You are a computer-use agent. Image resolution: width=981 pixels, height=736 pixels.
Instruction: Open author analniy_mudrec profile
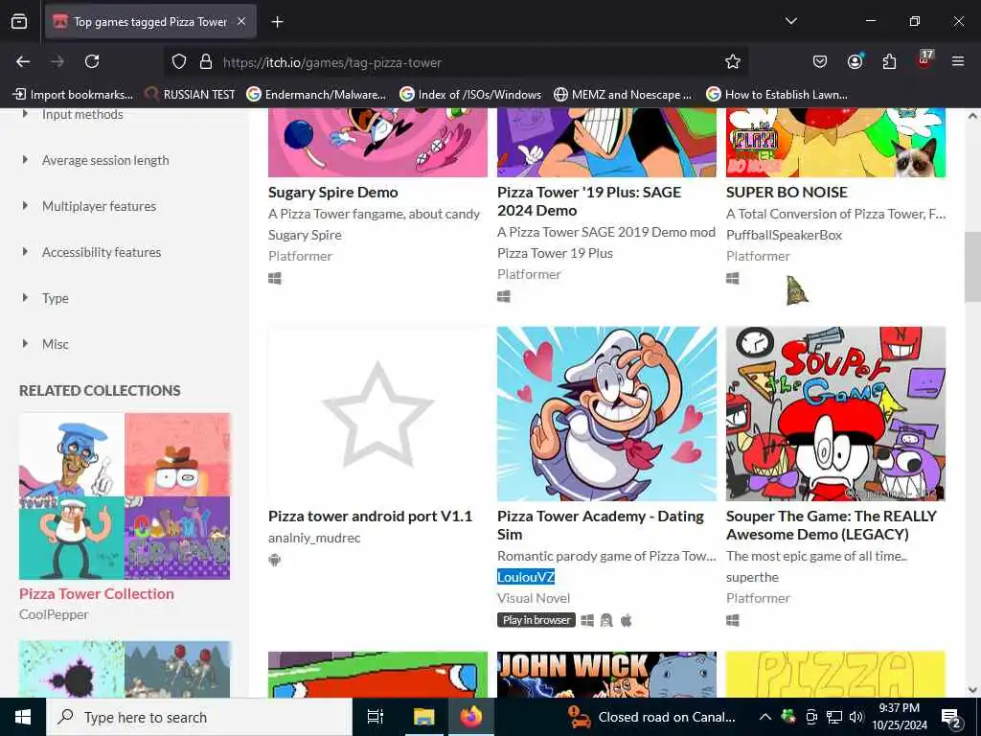tap(314, 538)
